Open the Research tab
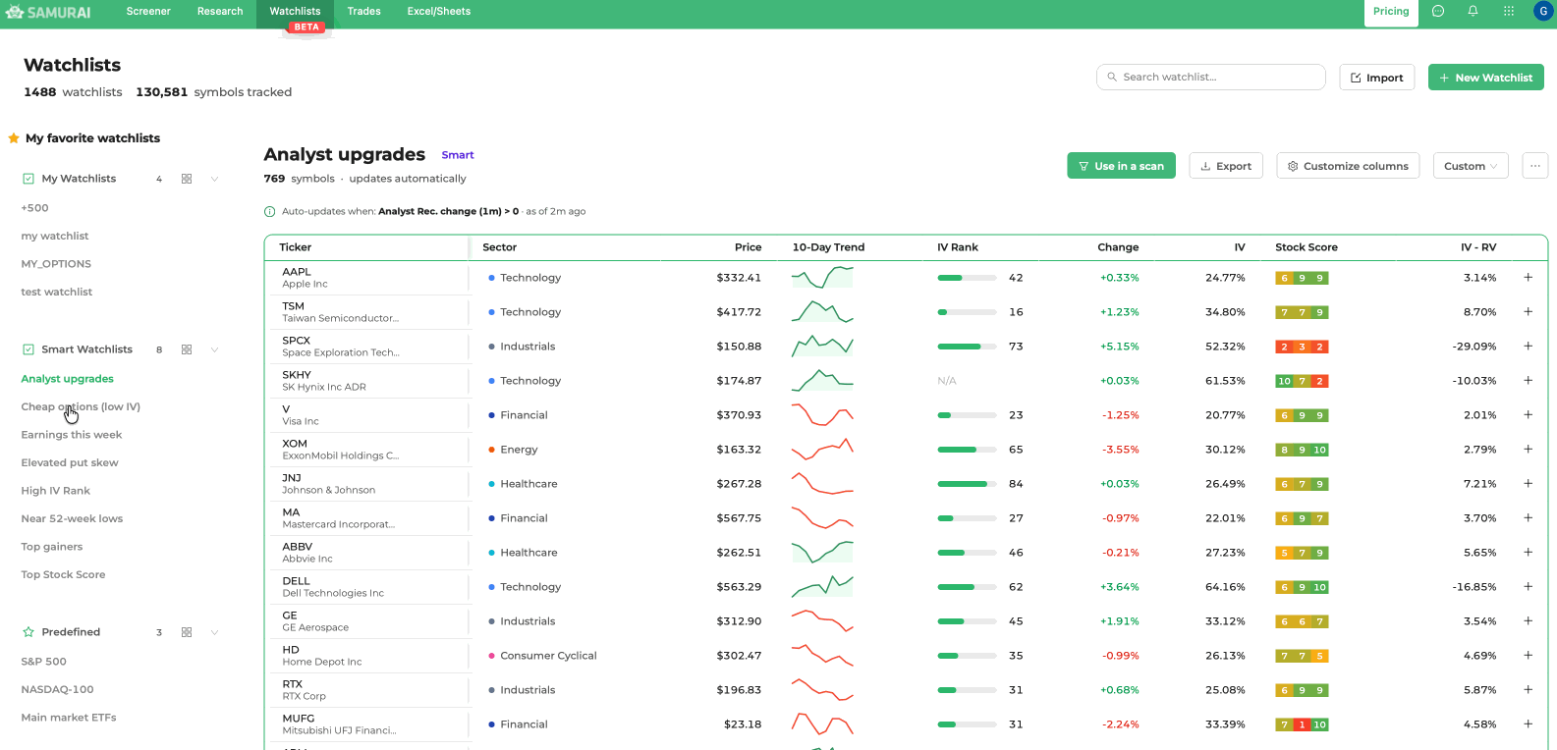 click(x=220, y=12)
